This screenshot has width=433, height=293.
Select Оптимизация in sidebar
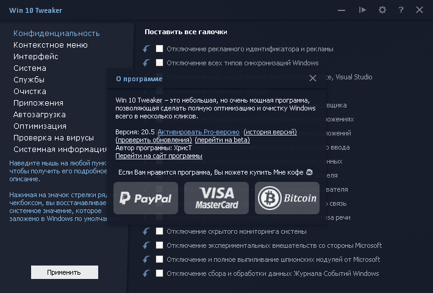click(40, 126)
